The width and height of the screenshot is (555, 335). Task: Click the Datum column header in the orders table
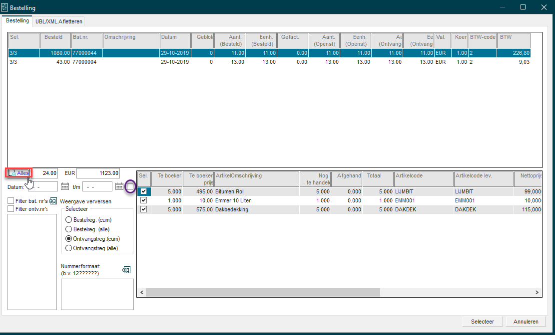175,41
